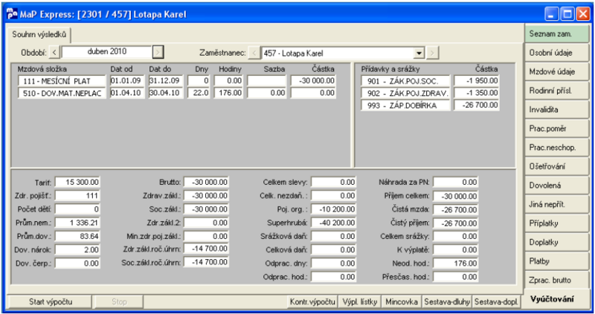
Task: Open Jiná nepřít. side tab
Action: point(556,204)
